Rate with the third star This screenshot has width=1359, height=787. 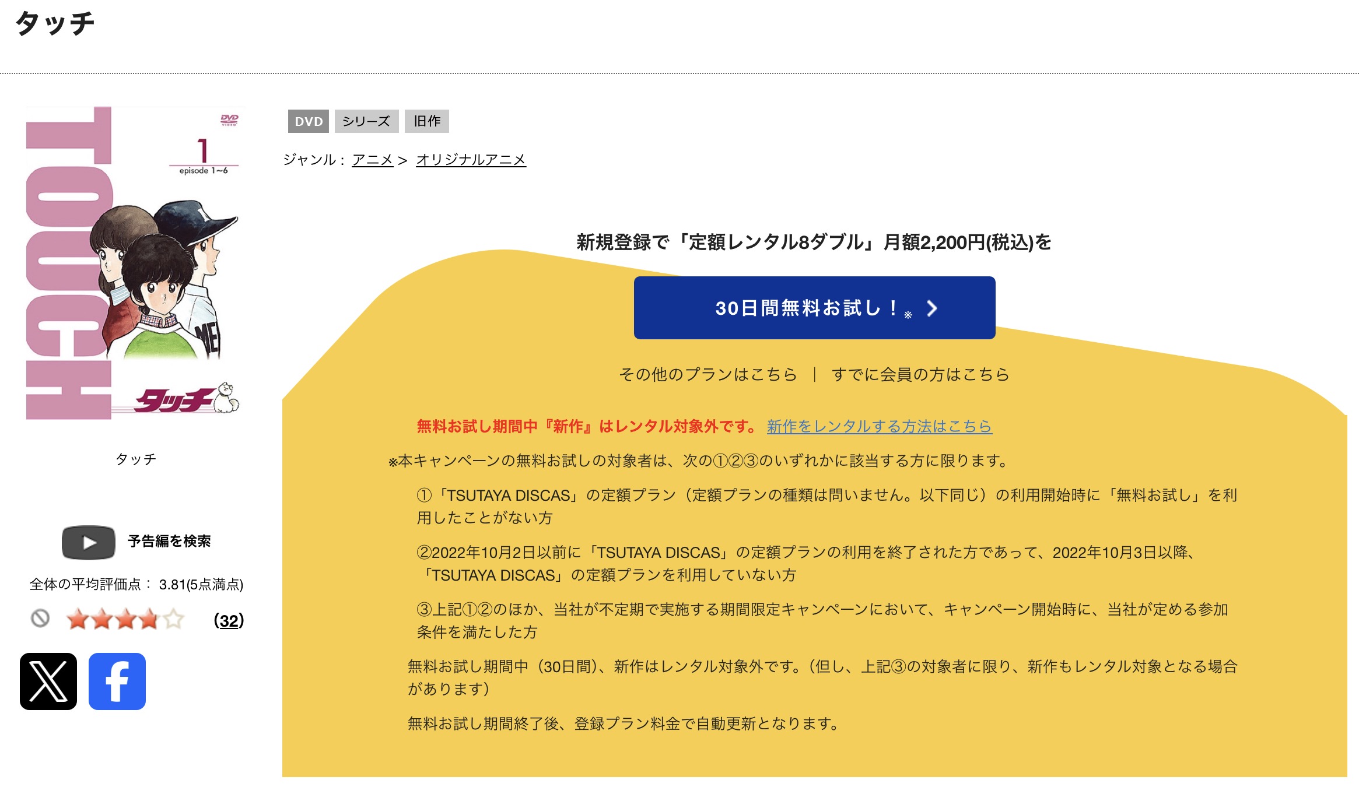tap(125, 619)
